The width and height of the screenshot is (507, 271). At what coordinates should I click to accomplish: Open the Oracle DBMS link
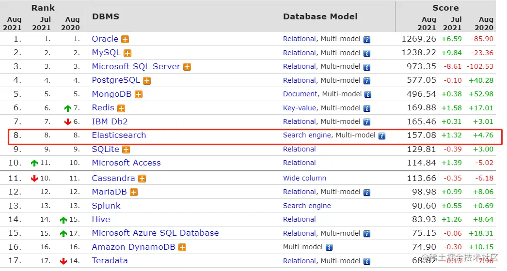point(105,39)
